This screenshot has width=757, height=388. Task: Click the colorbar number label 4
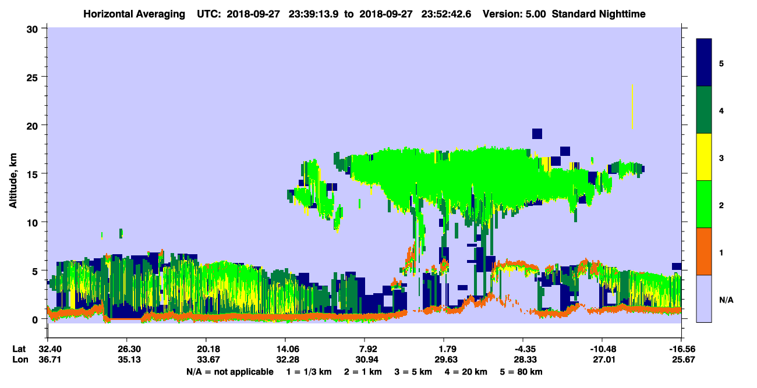[x=721, y=110]
